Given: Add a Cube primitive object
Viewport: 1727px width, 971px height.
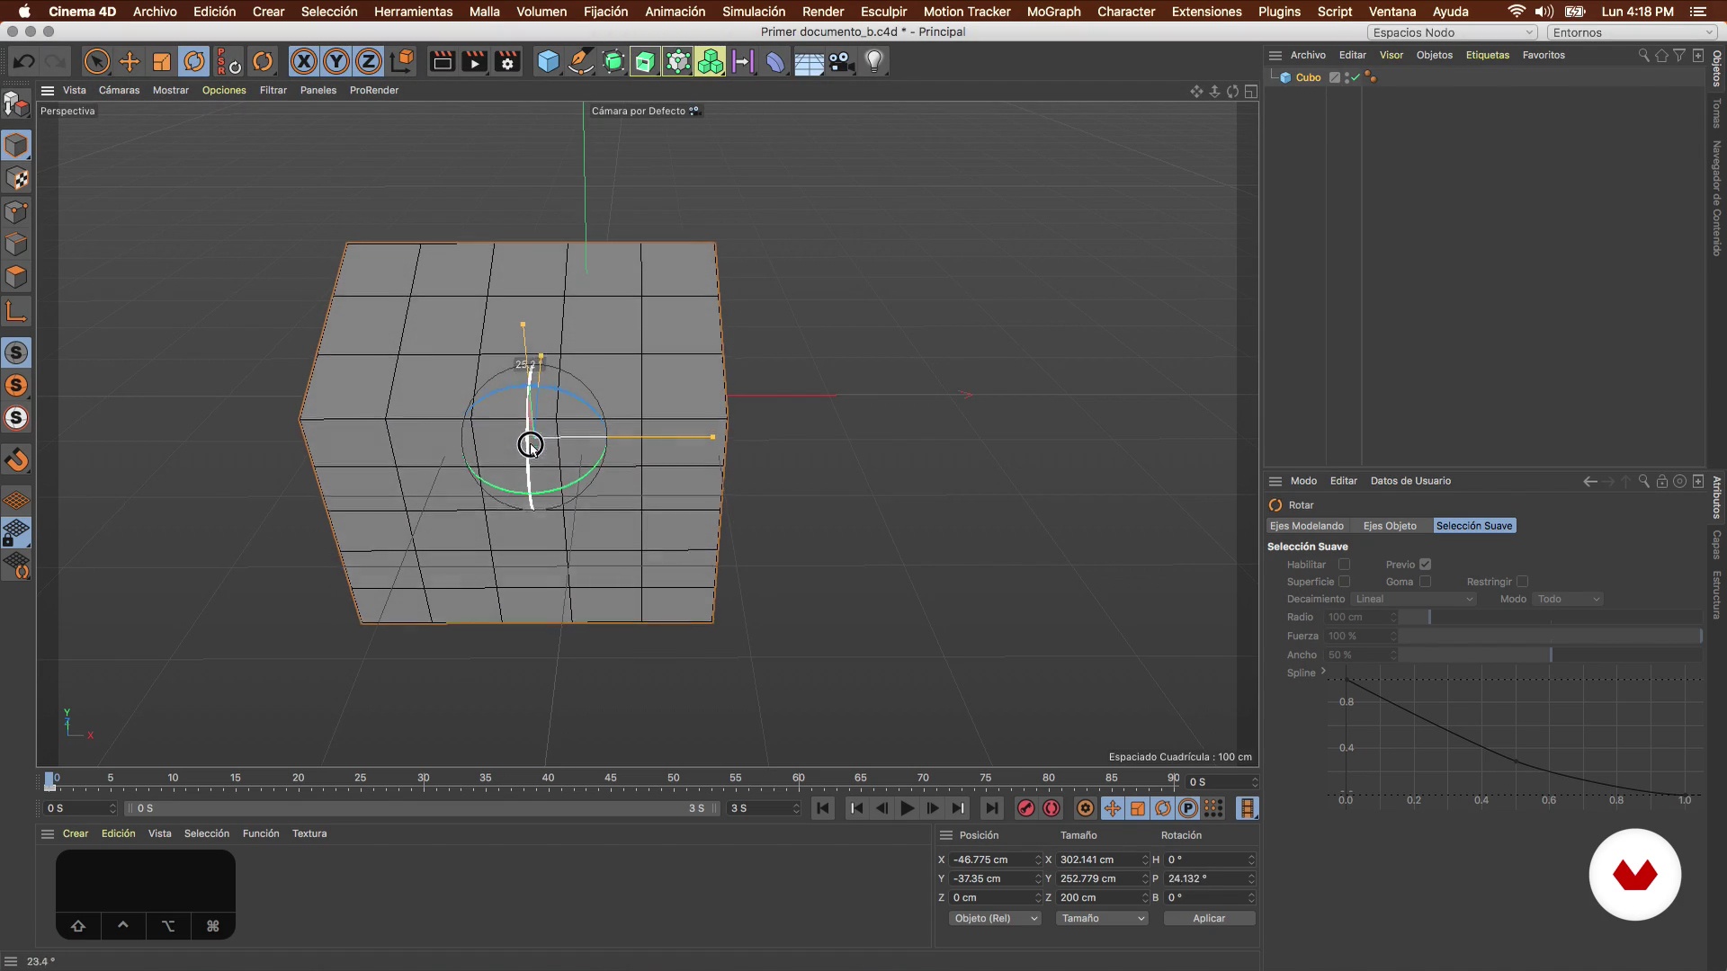Looking at the screenshot, I should tap(548, 62).
